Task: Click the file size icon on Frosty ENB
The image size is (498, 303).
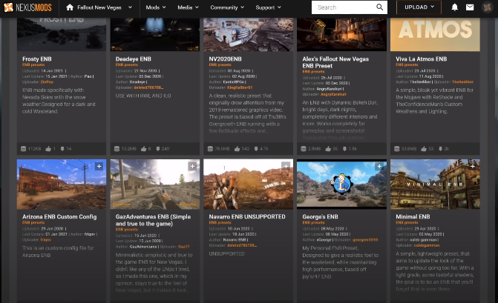Action: coord(23,149)
